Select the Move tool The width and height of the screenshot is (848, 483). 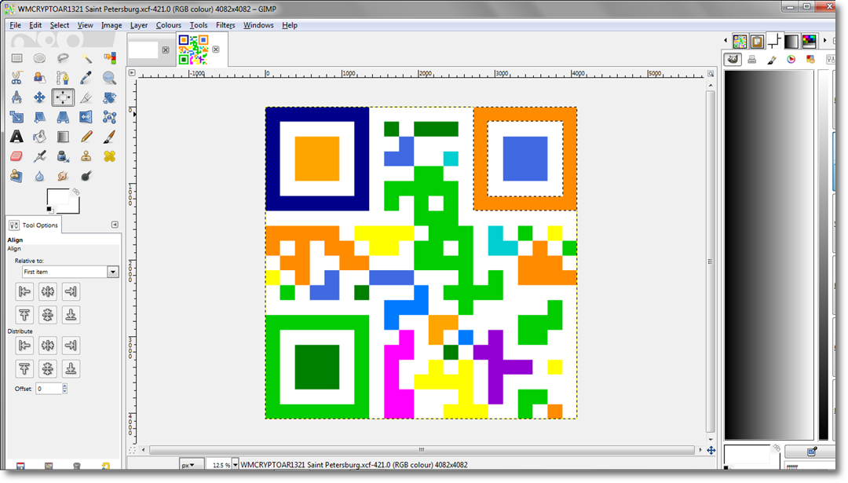(39, 97)
